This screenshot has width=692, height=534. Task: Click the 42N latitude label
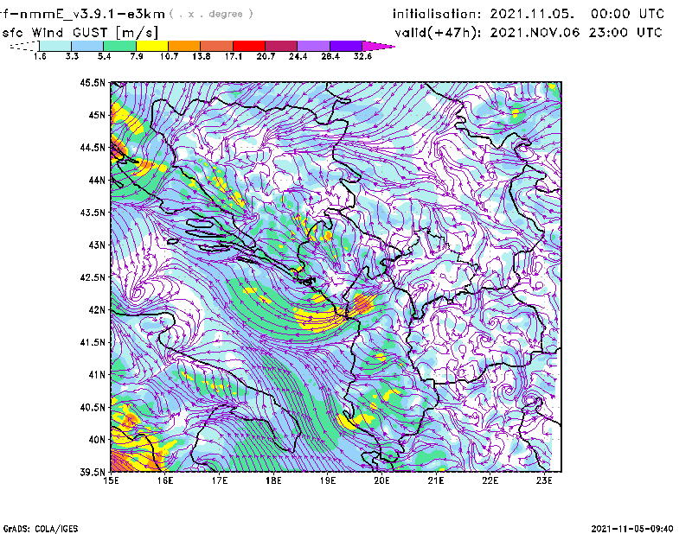(97, 310)
